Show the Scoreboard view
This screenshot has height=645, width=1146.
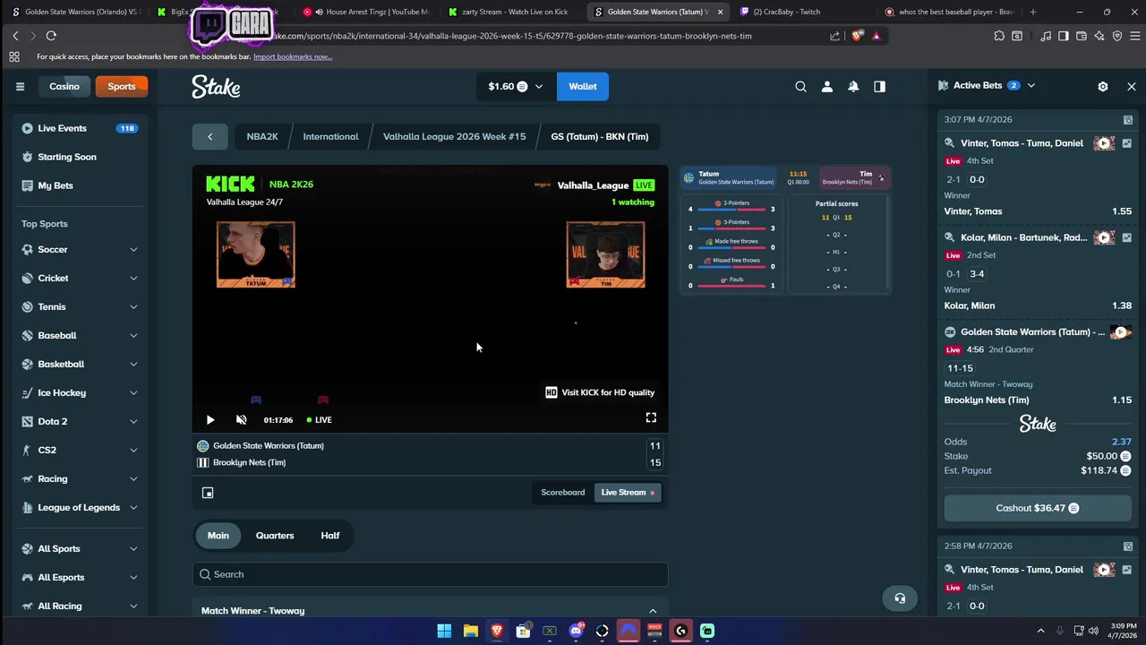(x=562, y=493)
